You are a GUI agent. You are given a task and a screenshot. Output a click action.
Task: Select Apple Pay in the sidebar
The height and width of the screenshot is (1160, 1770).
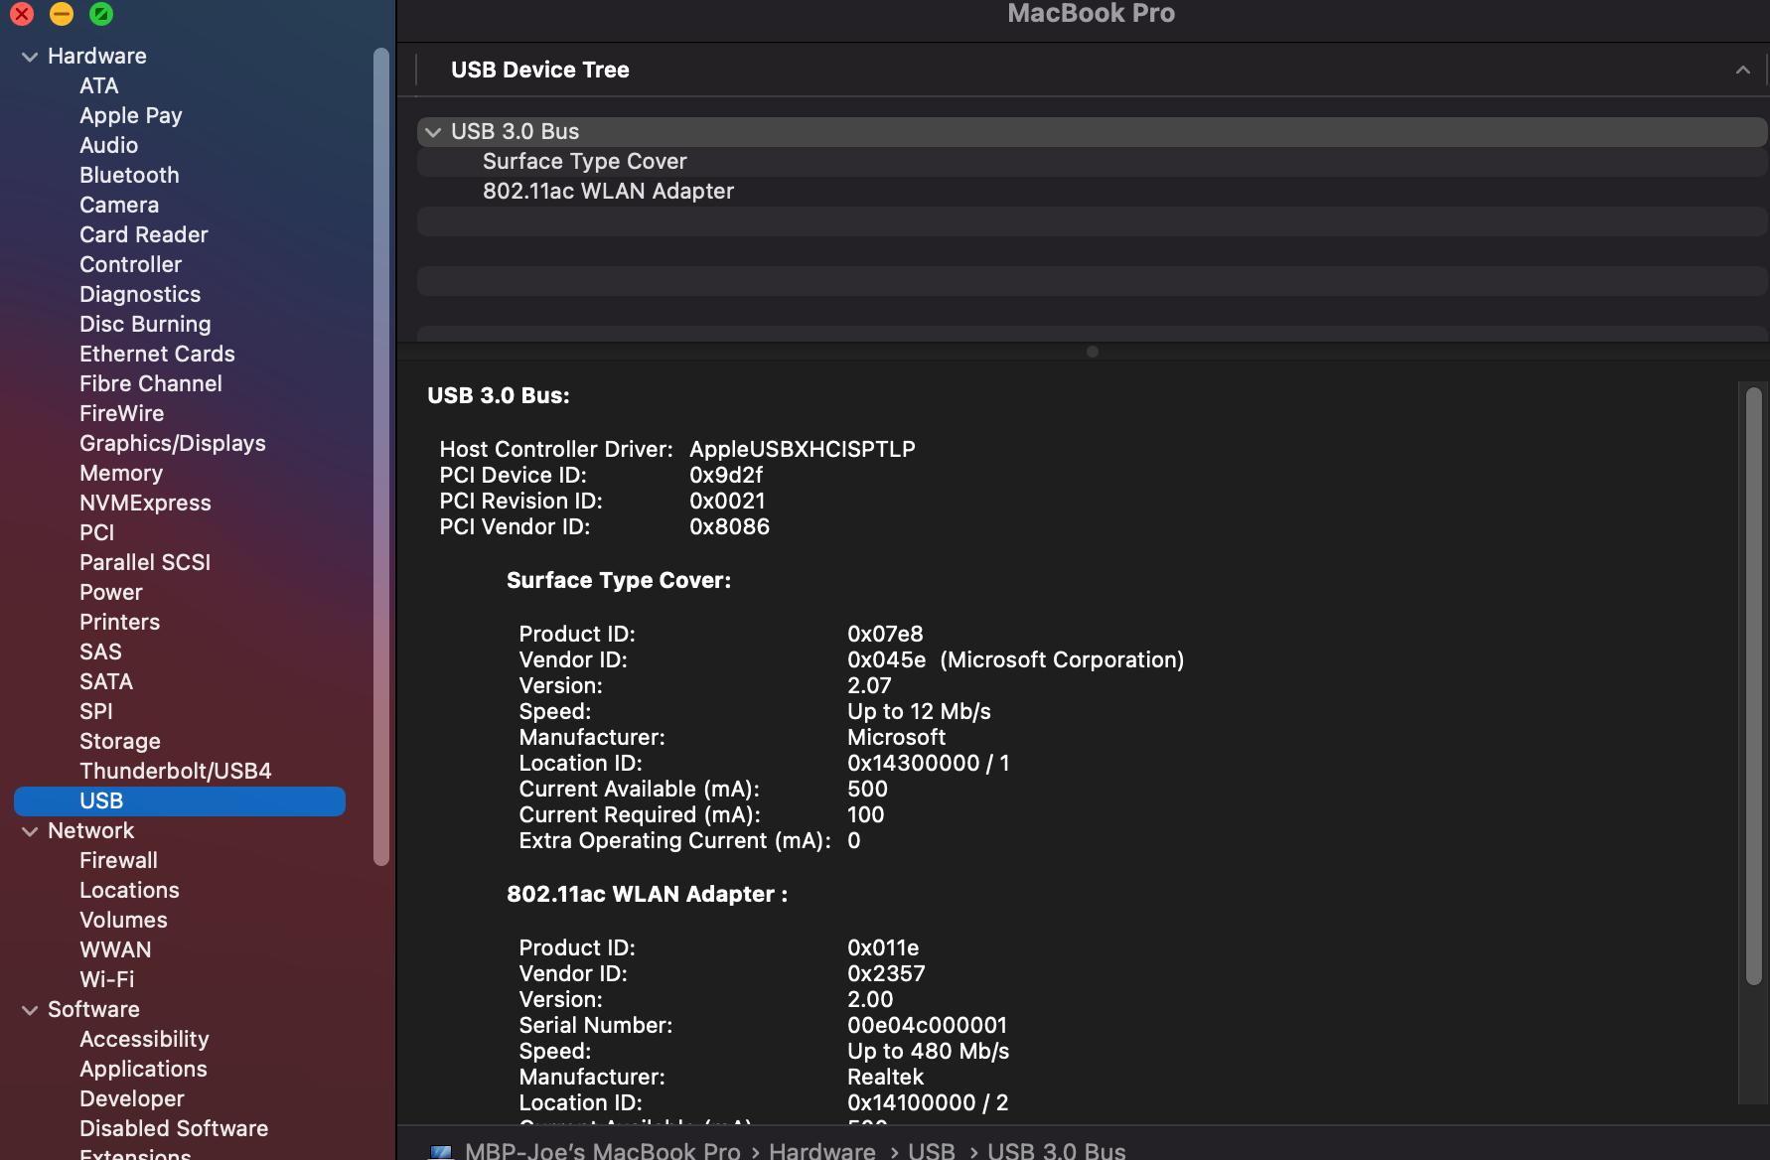131,115
